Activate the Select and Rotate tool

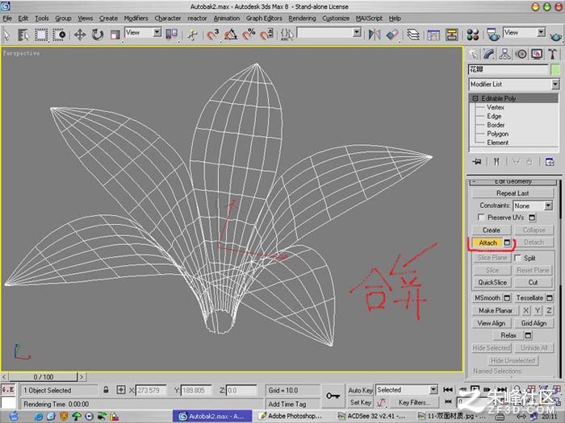click(x=98, y=35)
